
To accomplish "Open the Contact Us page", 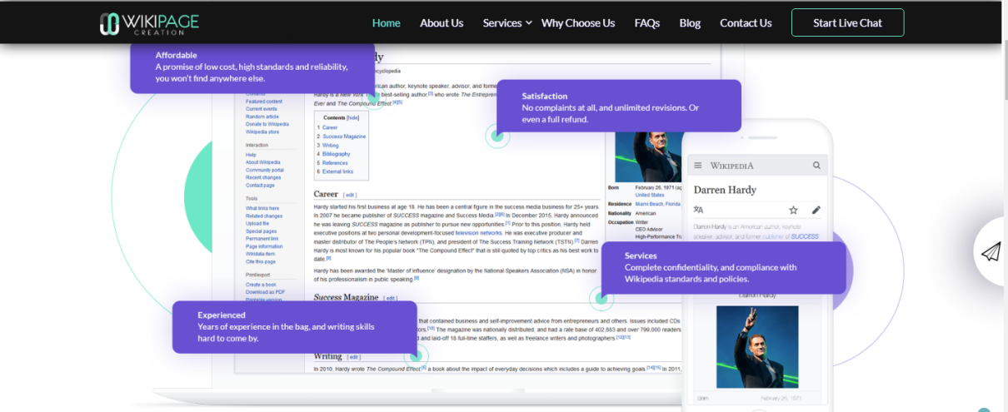I will click(746, 23).
